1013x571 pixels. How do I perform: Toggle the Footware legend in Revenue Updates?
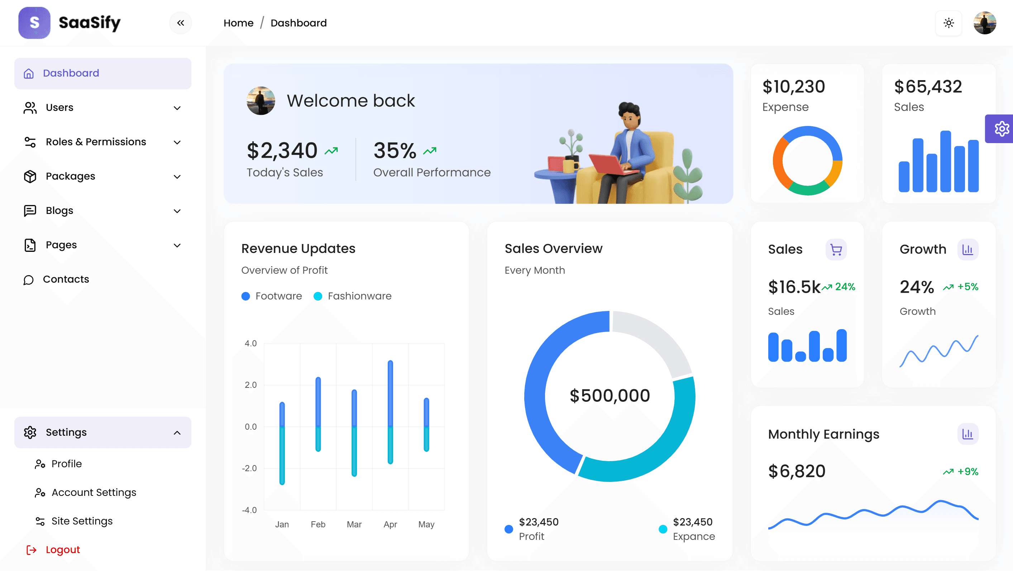point(272,296)
